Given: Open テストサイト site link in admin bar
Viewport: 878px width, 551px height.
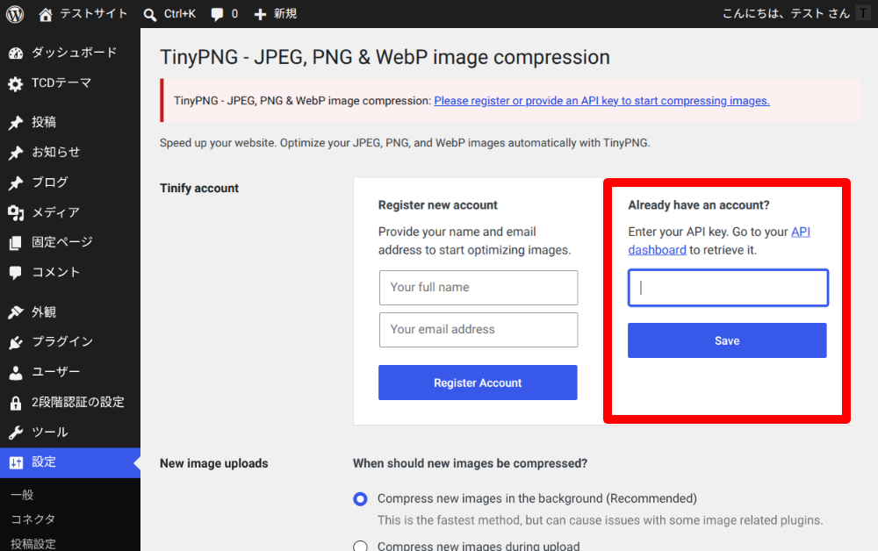Looking at the screenshot, I should click(94, 14).
